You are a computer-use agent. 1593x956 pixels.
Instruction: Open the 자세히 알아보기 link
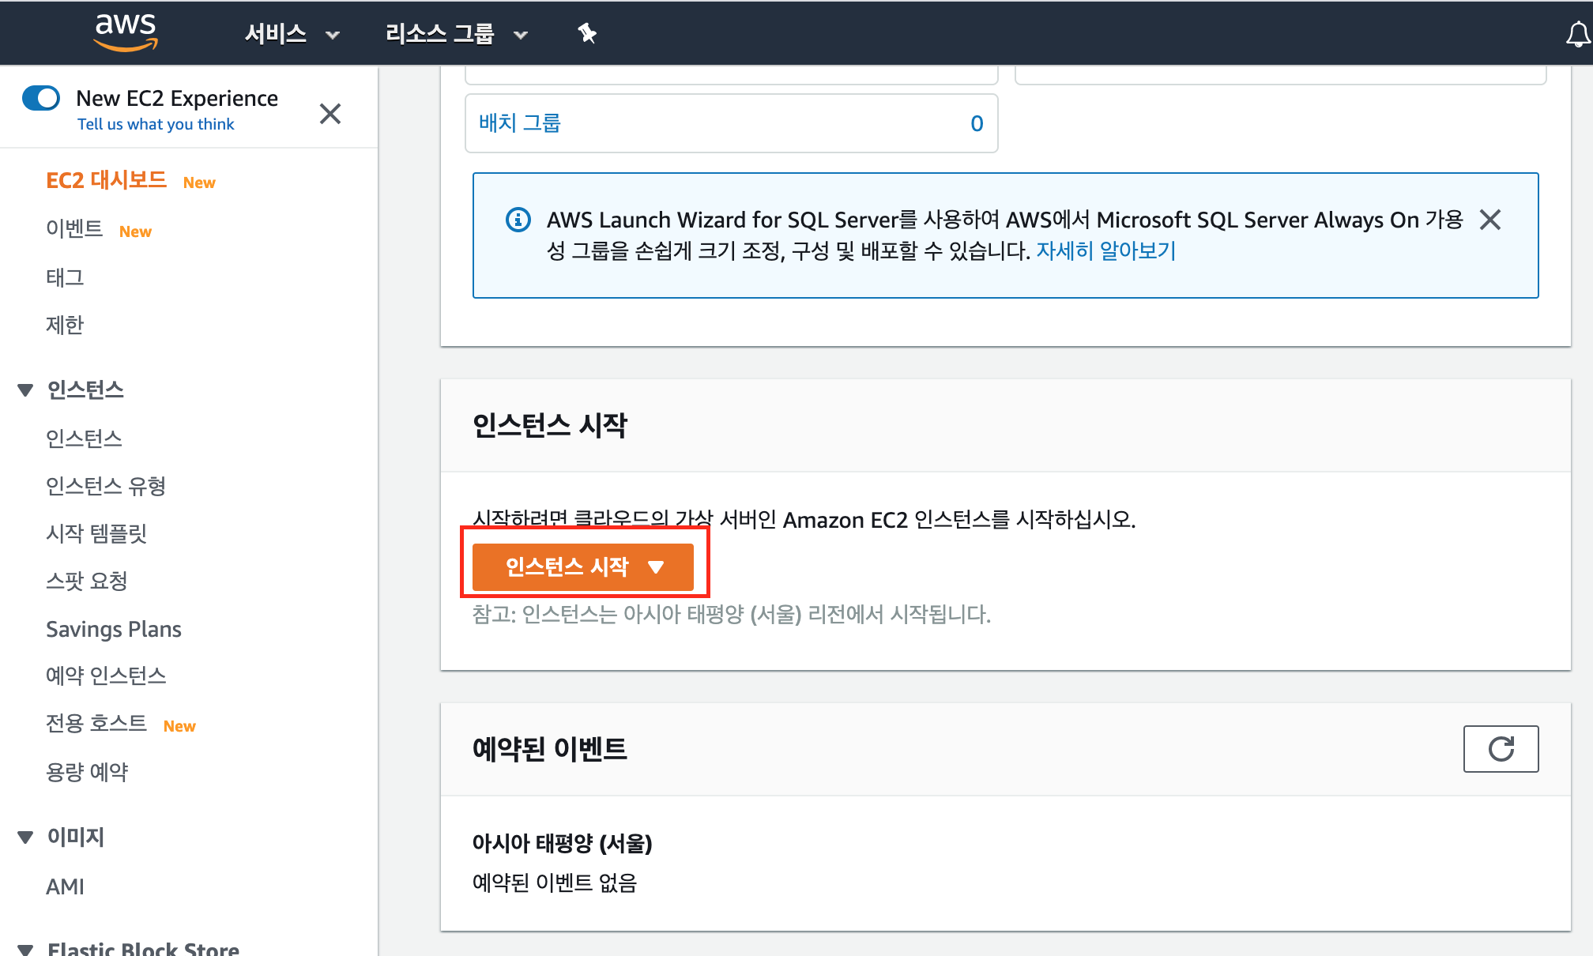[1105, 250]
